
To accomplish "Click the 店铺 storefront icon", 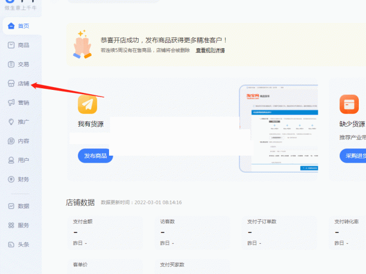I will [x=11, y=83].
